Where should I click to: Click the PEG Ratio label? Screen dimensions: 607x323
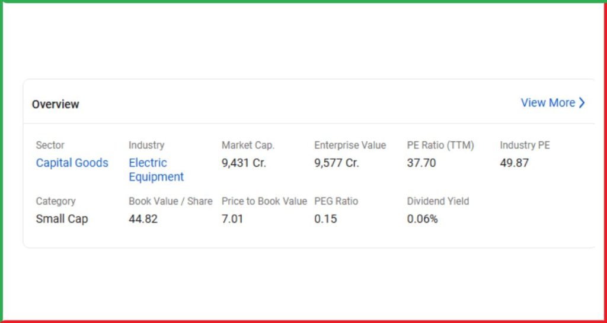(x=336, y=201)
